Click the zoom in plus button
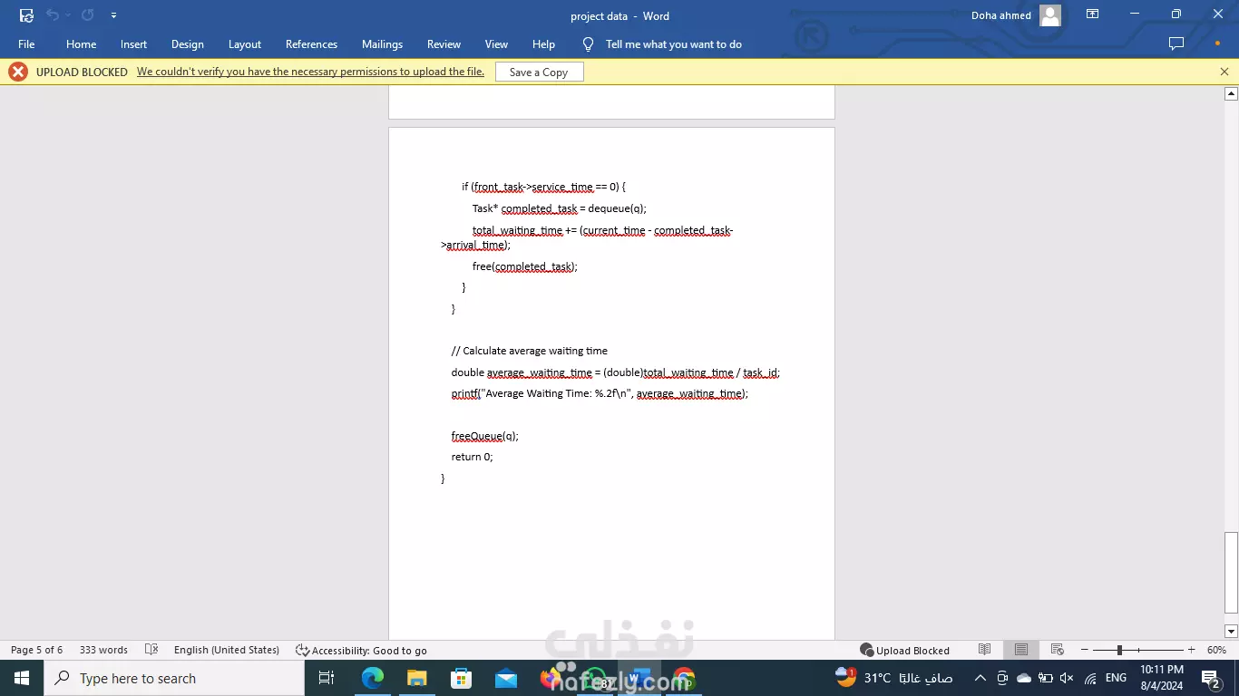Image resolution: width=1239 pixels, height=696 pixels. pos(1191,650)
